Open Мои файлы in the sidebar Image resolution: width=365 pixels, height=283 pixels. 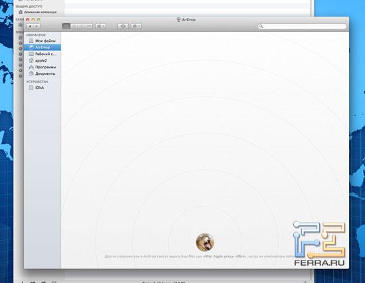pyautogui.click(x=42, y=40)
